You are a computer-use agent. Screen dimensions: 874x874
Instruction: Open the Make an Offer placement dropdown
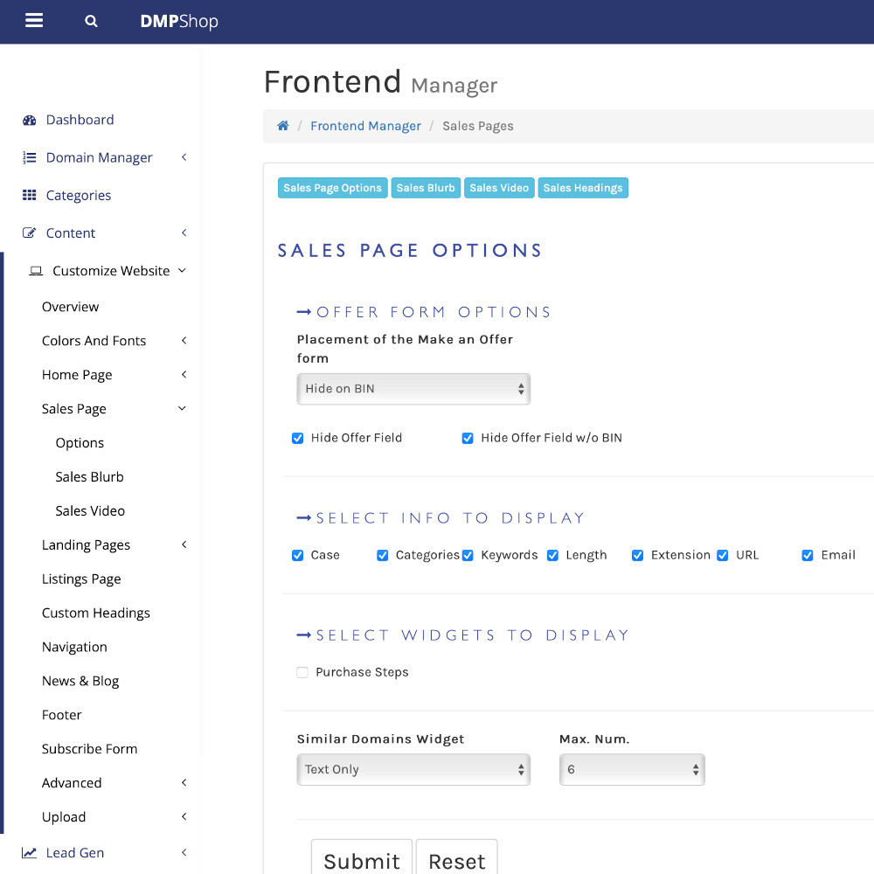(x=413, y=389)
